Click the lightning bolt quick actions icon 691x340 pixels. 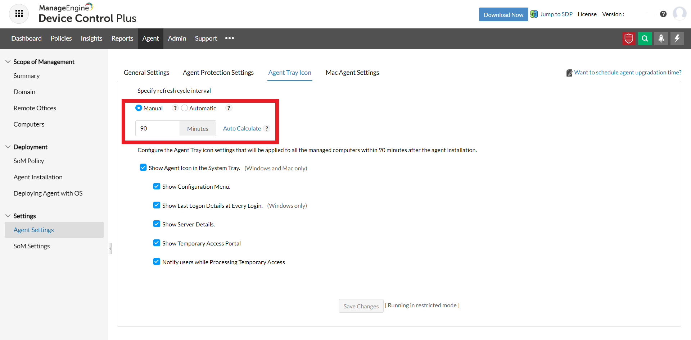click(x=677, y=38)
